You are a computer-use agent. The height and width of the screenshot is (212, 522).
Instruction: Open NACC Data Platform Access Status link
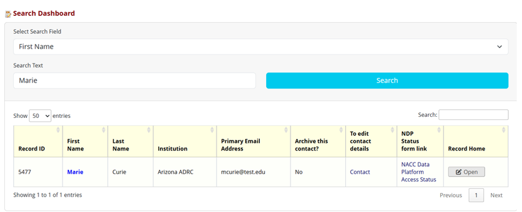pos(418,172)
